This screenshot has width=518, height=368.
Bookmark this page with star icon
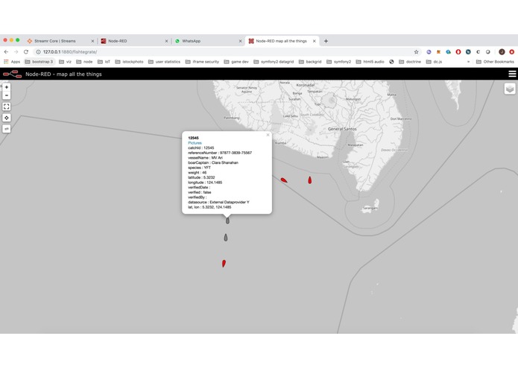416,52
